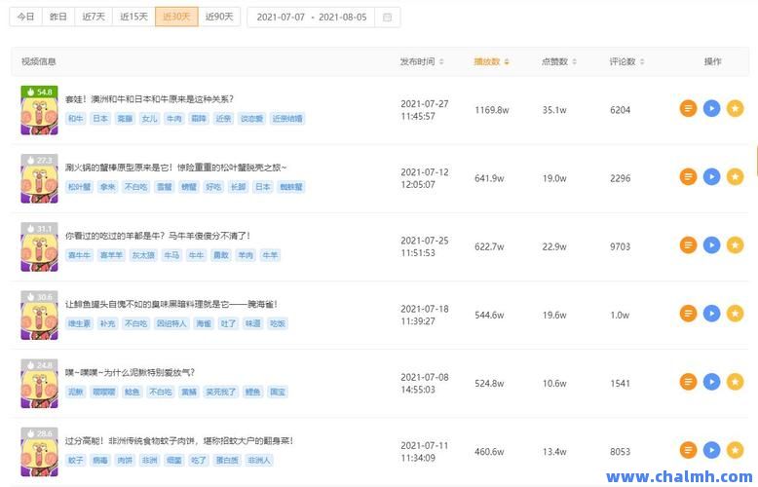
Task: Play the video with 524.8w plays
Action: click(711, 382)
